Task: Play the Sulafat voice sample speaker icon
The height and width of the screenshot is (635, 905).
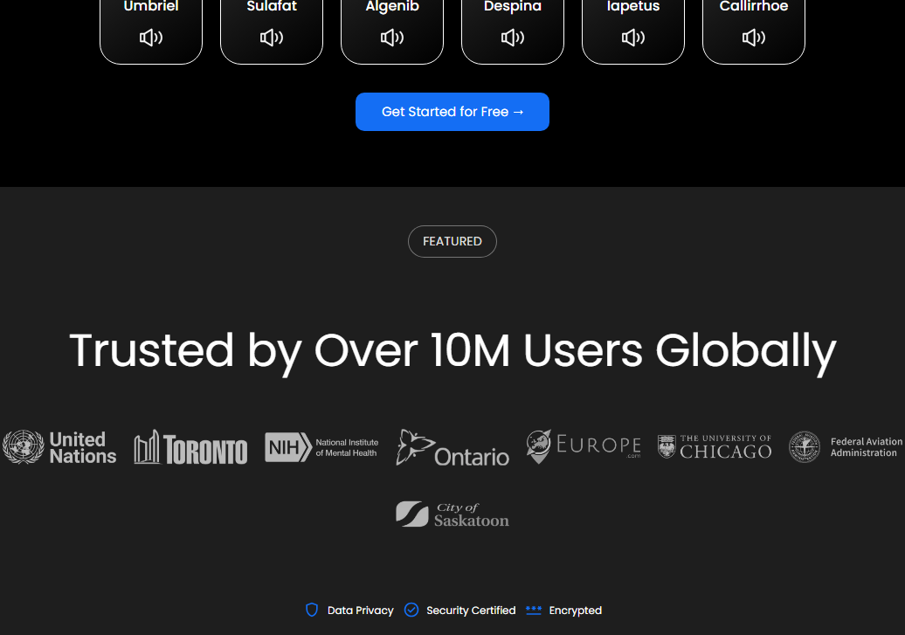Action: pos(272,38)
